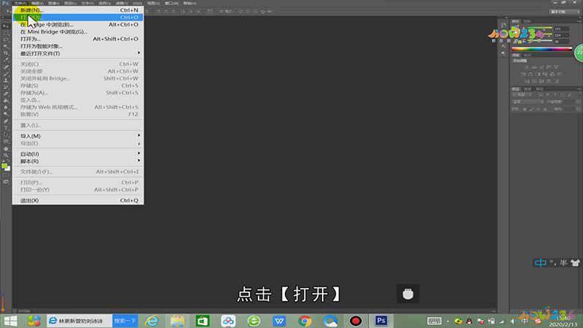This screenshot has height=328, width=583.
Task: Choose 在 Bridge 中浏览(B)...
Action: pyautogui.click(x=78, y=25)
